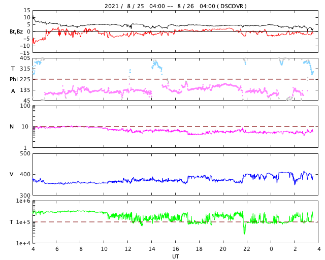Image resolution: width=325 pixels, height=260 pixels.
Task: Click the 'Bt,Bz' axis label
Action: click(16, 31)
